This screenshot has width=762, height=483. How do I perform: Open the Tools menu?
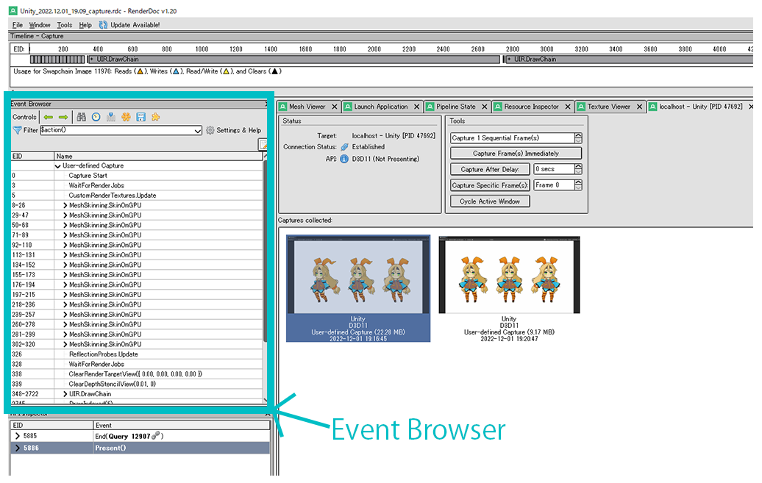coord(65,24)
